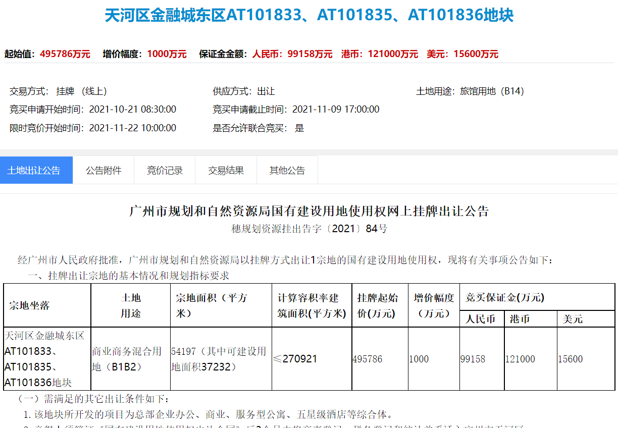Click the 495786 starting price cell
618x428 pixels.
[380, 359]
